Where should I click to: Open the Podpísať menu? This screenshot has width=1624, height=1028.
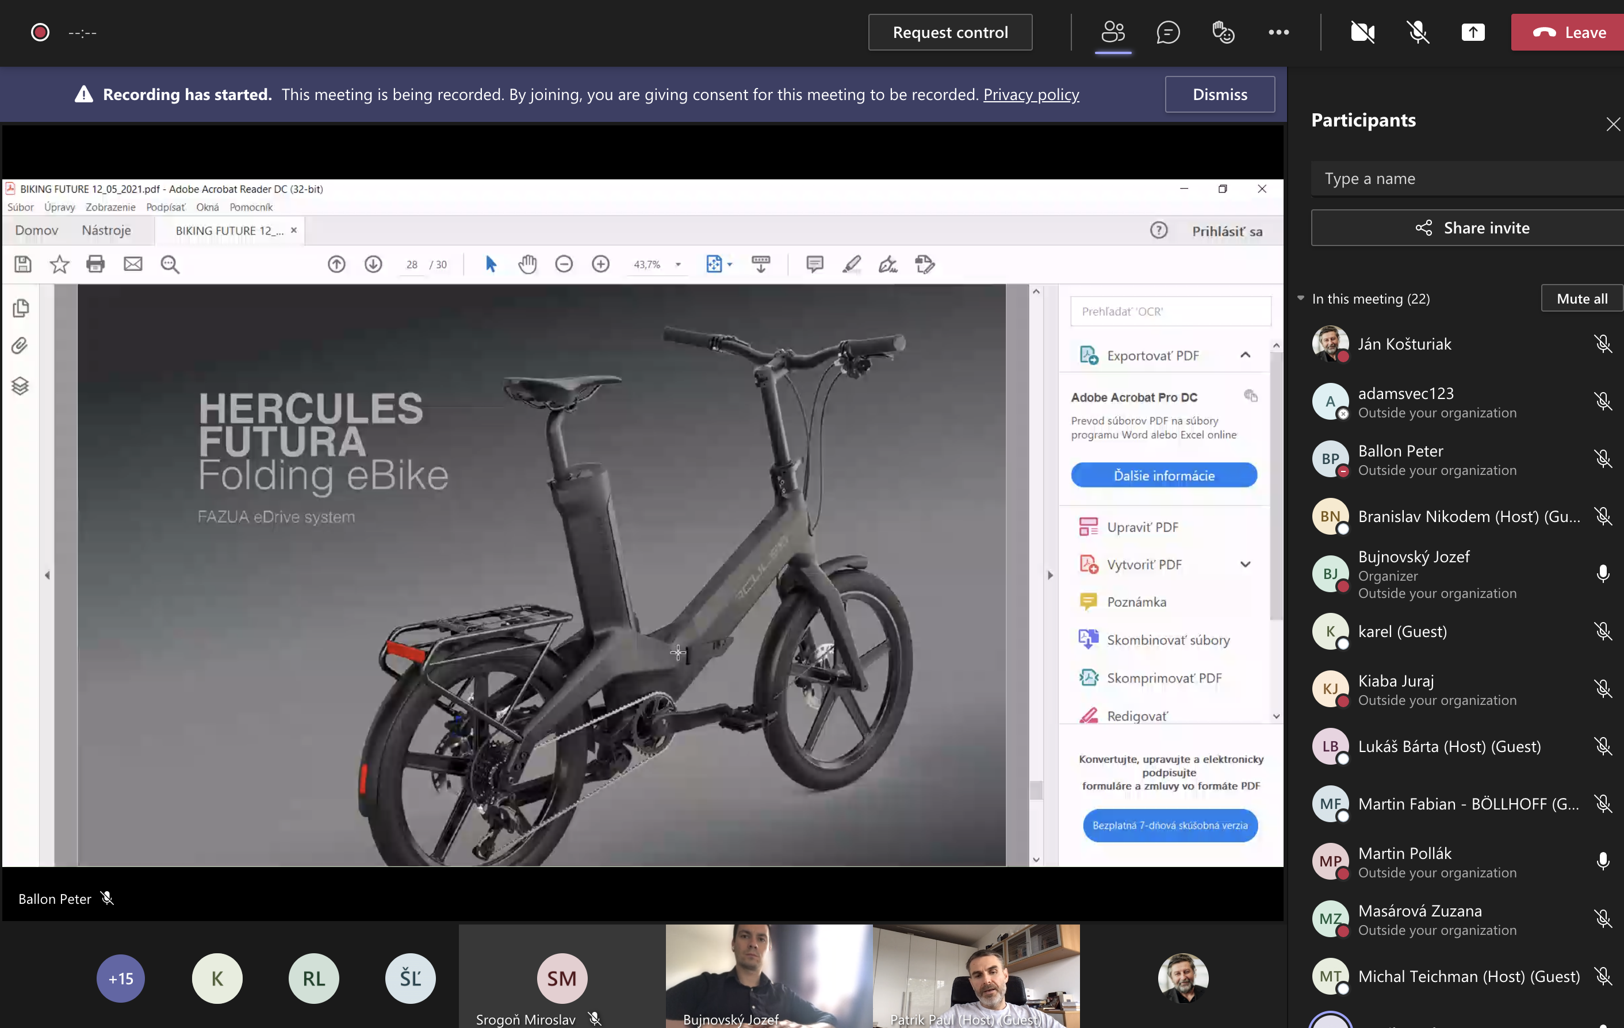(x=165, y=207)
